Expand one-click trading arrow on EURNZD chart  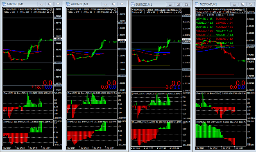click(x=133, y=10)
